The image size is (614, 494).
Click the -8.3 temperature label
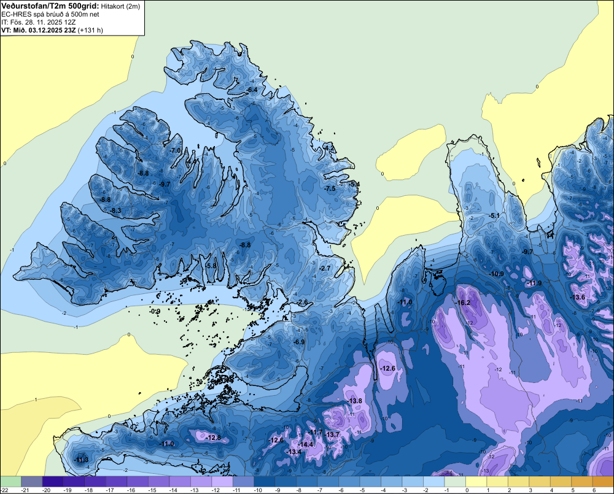click(115, 210)
